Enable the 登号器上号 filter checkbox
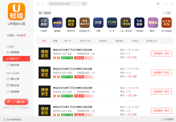 144,41
